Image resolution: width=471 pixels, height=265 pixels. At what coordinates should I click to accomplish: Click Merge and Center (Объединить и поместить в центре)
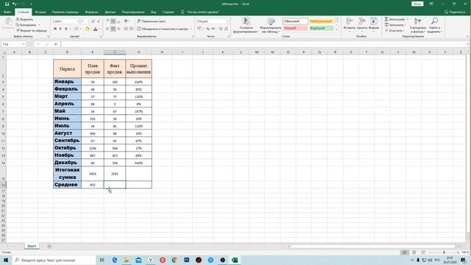(163, 29)
